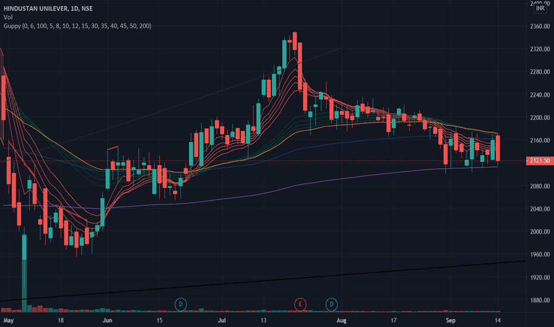Click the 13 date label after Jul
554x327 pixels.
click(263, 320)
